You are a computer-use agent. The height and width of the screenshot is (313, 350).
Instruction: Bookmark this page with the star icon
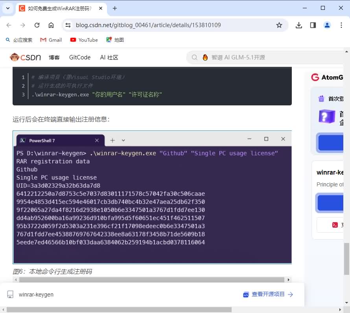click(x=279, y=25)
